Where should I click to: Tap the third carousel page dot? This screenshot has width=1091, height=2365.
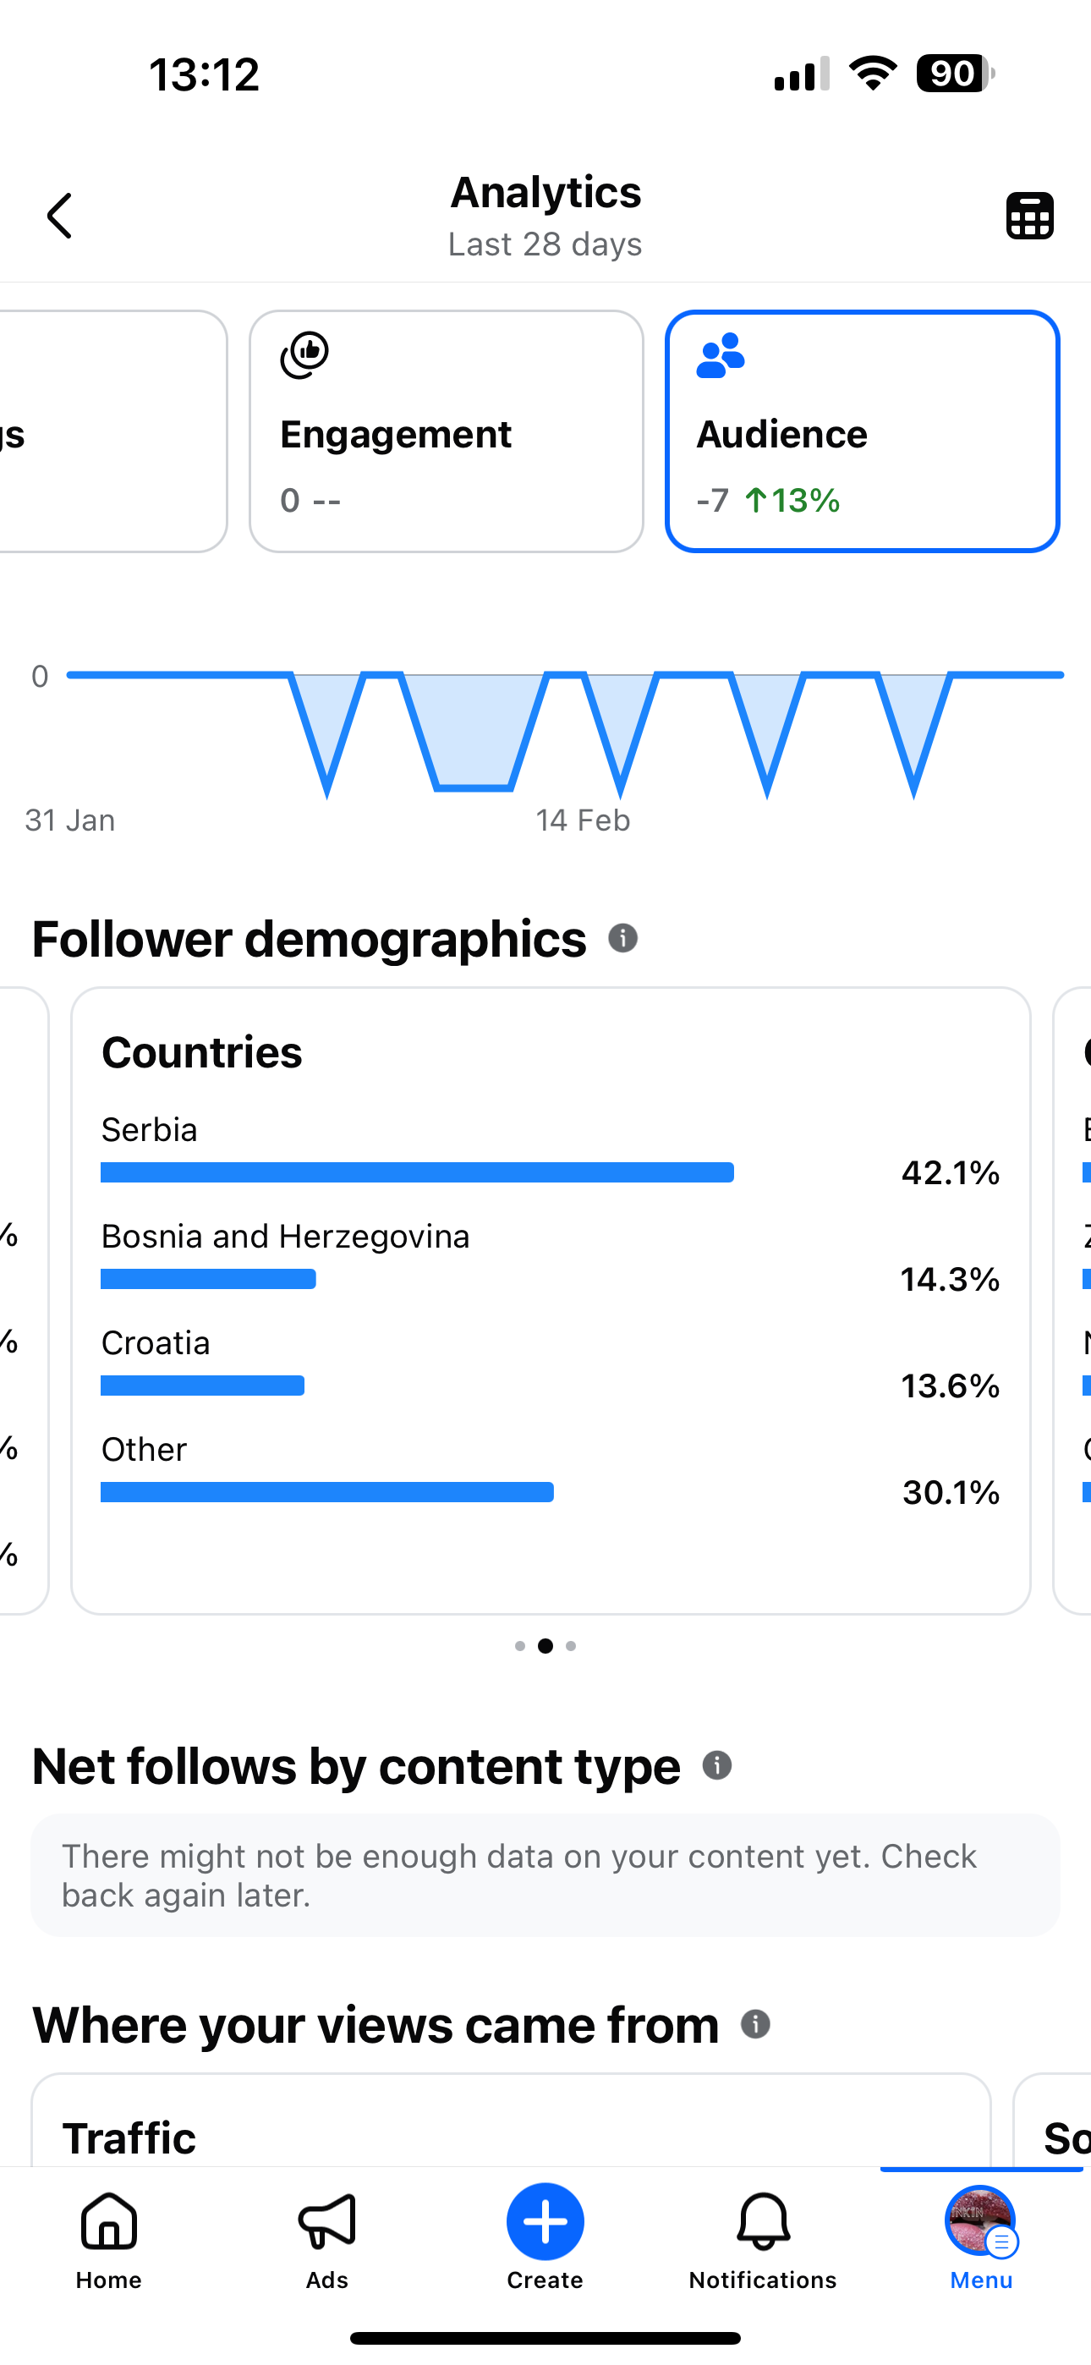(x=571, y=1646)
